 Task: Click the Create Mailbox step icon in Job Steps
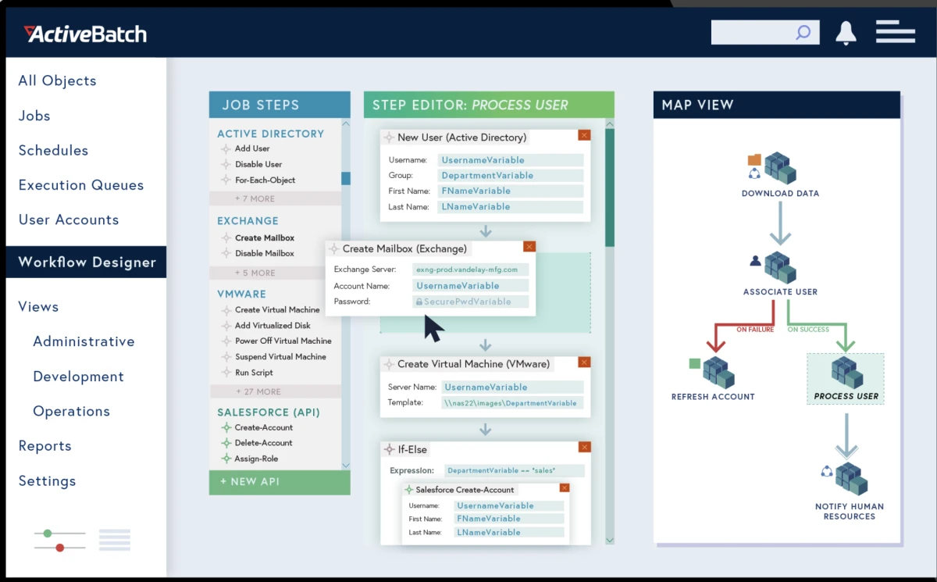[226, 237]
